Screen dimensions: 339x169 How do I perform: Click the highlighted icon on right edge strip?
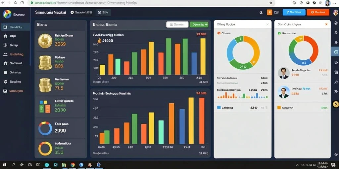click(x=336, y=52)
